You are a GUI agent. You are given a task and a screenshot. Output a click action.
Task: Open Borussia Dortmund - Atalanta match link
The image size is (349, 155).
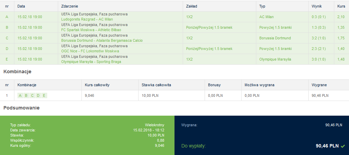click(x=102, y=40)
